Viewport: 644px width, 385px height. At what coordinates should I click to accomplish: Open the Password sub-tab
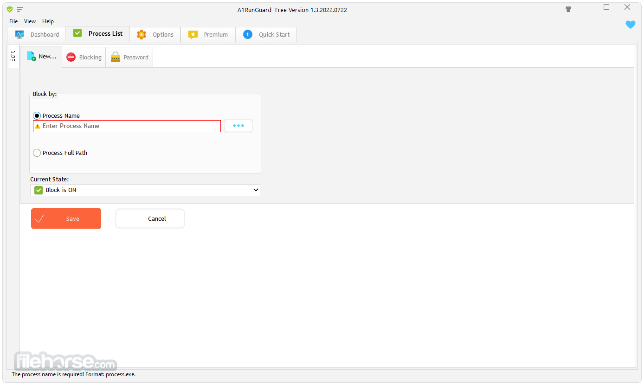(129, 57)
